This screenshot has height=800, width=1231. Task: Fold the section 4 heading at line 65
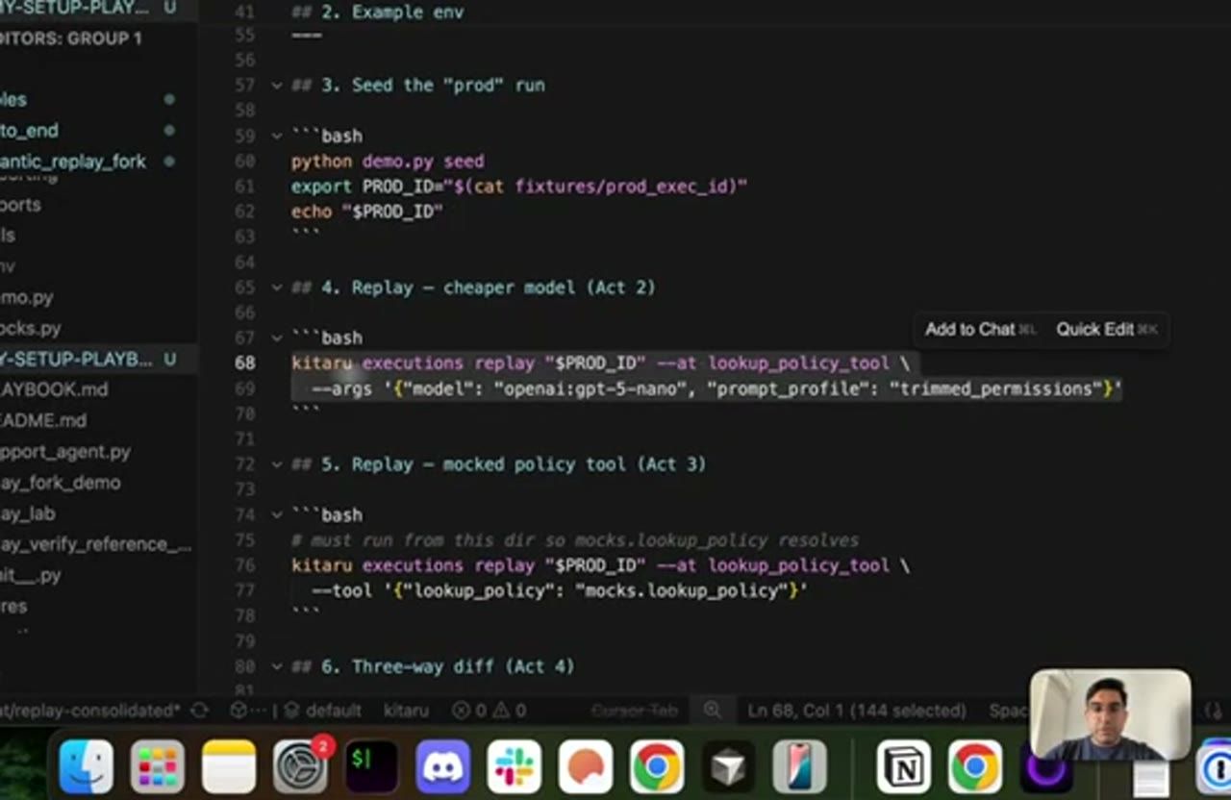tap(277, 287)
